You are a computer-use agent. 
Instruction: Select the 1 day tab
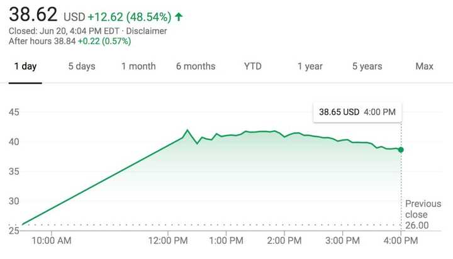point(25,66)
